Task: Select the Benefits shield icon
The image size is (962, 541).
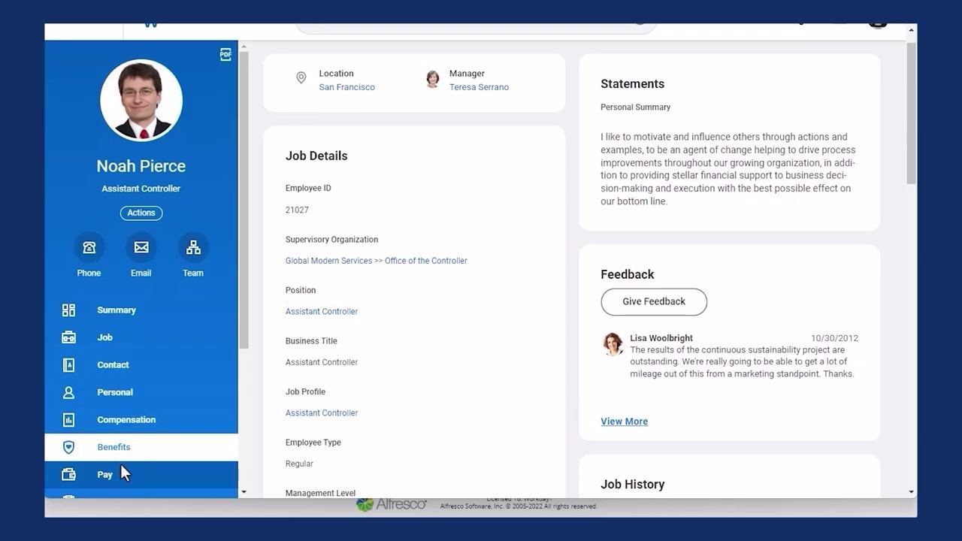Action: [x=68, y=447]
